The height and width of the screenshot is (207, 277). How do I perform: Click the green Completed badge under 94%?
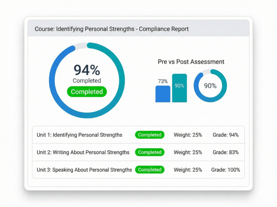click(x=87, y=92)
